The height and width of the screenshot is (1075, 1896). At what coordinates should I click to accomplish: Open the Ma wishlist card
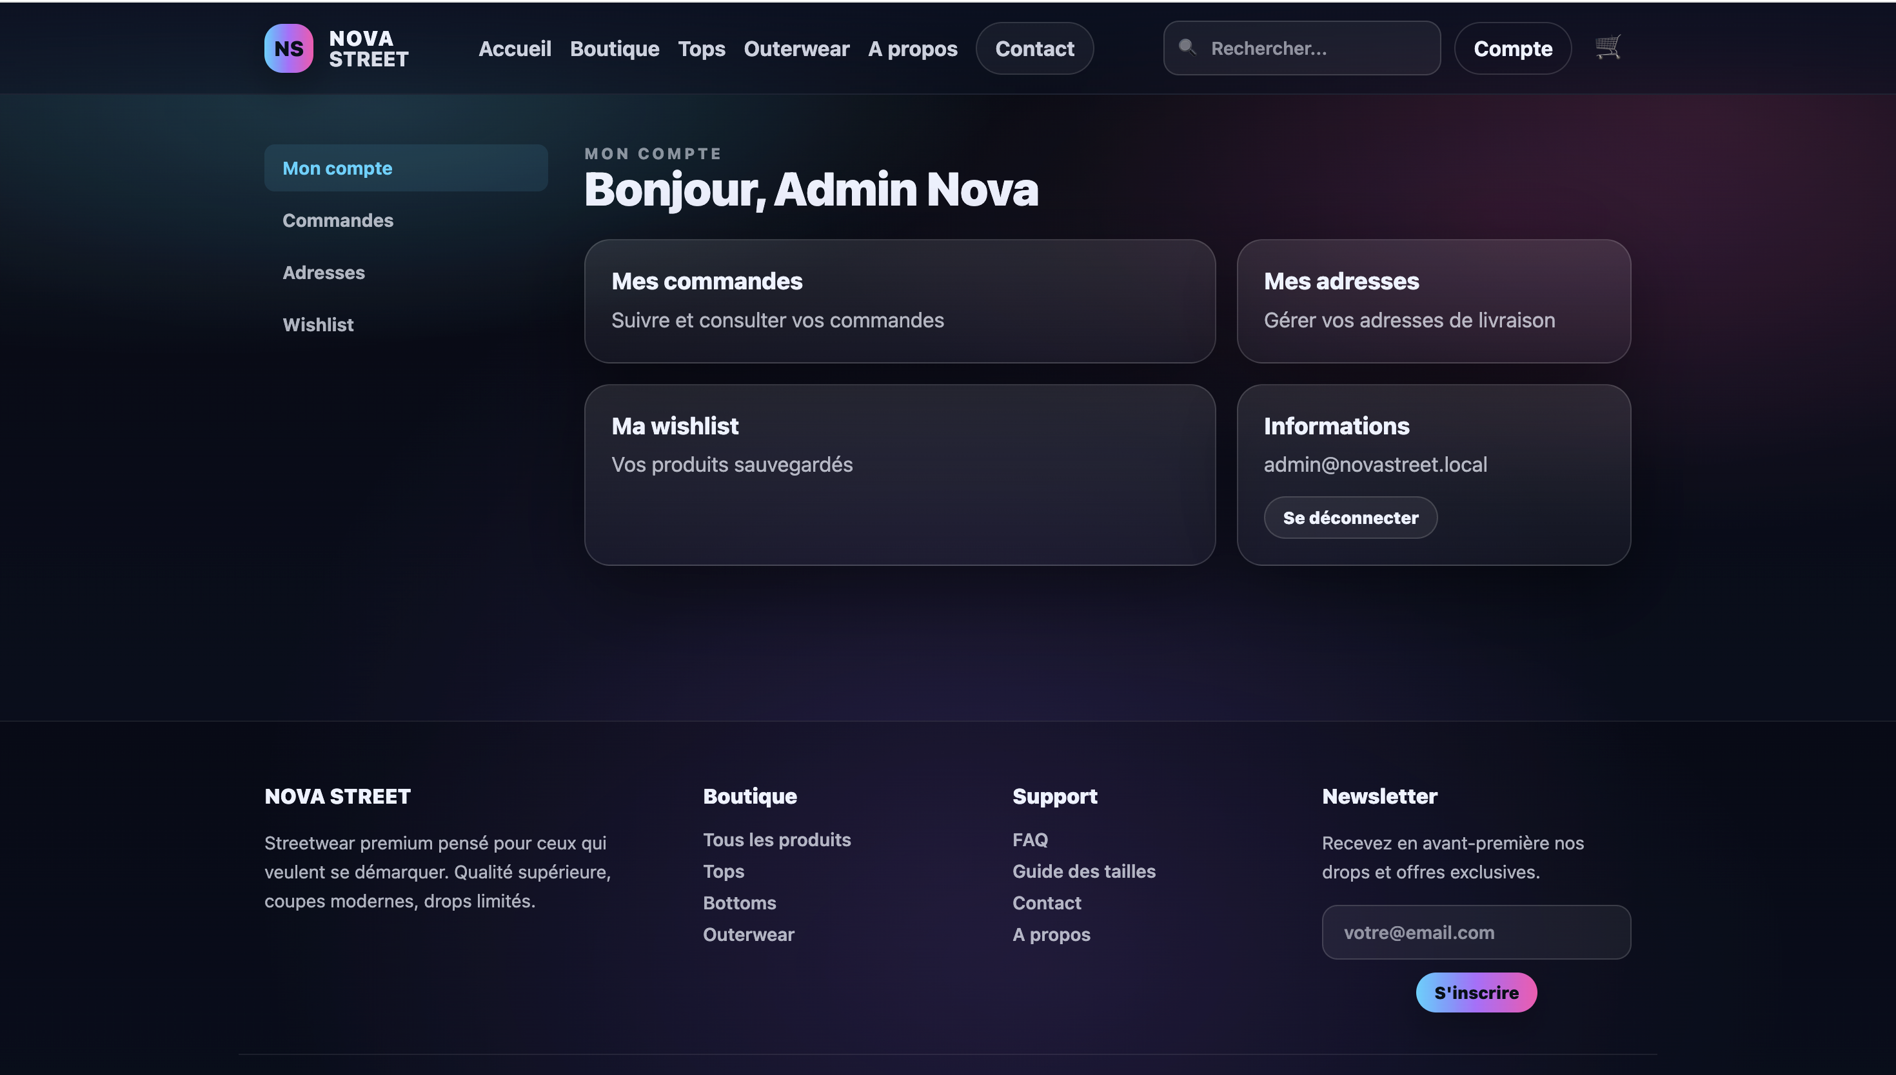point(899,474)
